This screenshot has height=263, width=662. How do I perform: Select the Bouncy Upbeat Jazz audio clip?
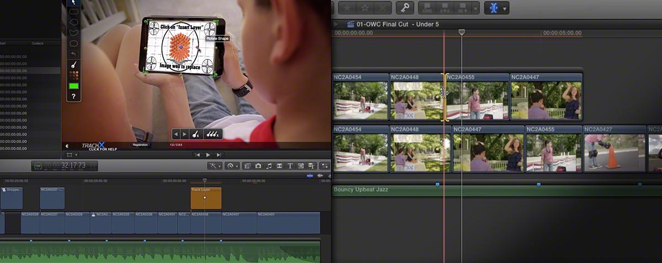pos(496,190)
